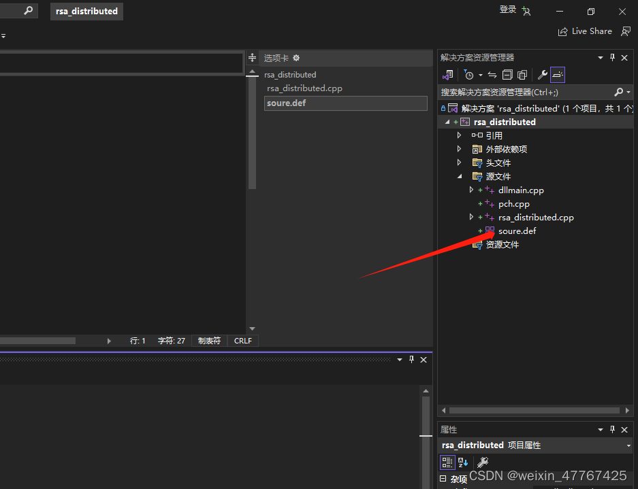Click the Switch Views icon in Solution Explorer

coord(447,75)
